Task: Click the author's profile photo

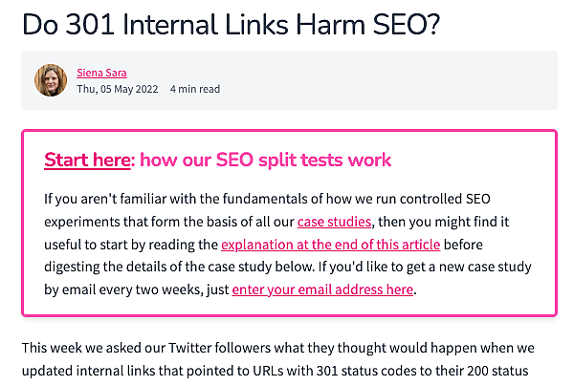Action: pos(51,80)
